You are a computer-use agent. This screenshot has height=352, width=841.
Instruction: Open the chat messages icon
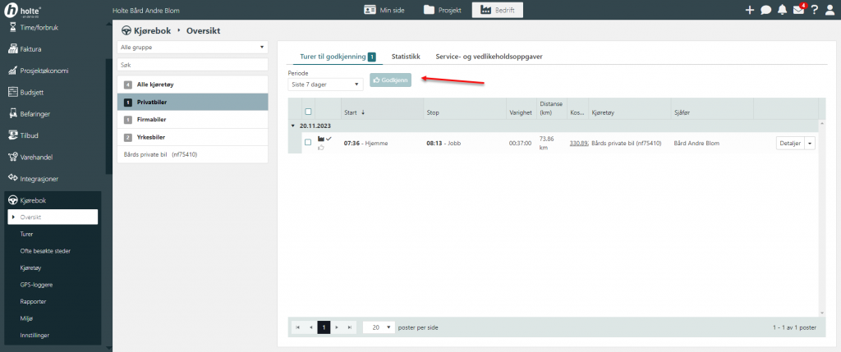(x=765, y=10)
